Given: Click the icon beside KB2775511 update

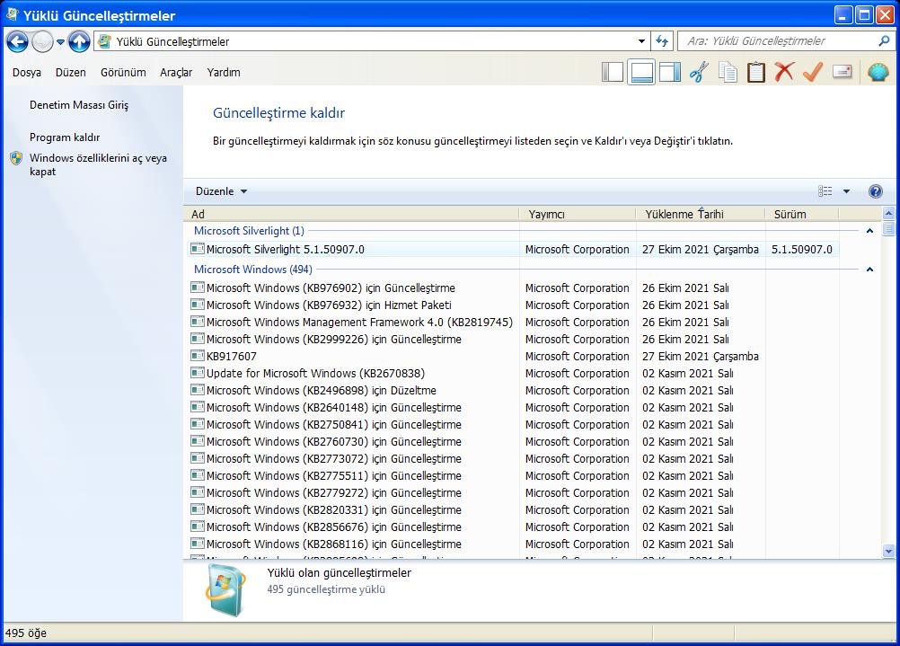Looking at the screenshot, I should [x=198, y=475].
